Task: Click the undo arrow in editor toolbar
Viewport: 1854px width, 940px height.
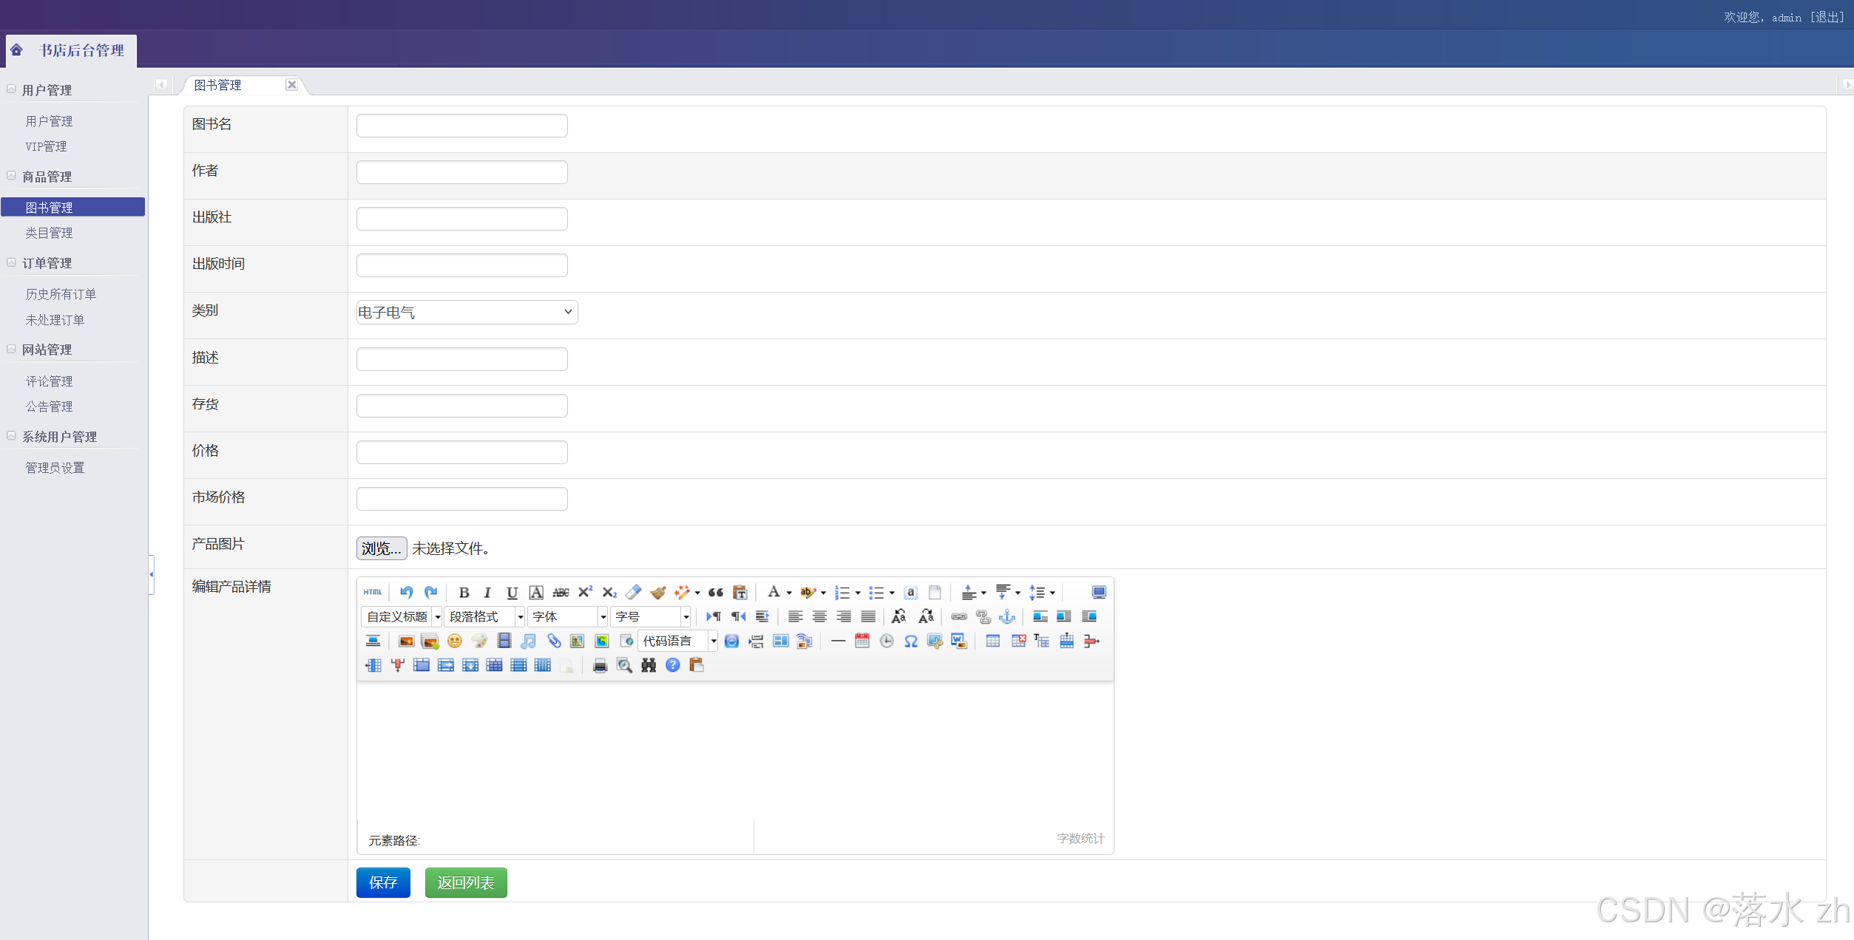Action: coord(406,592)
